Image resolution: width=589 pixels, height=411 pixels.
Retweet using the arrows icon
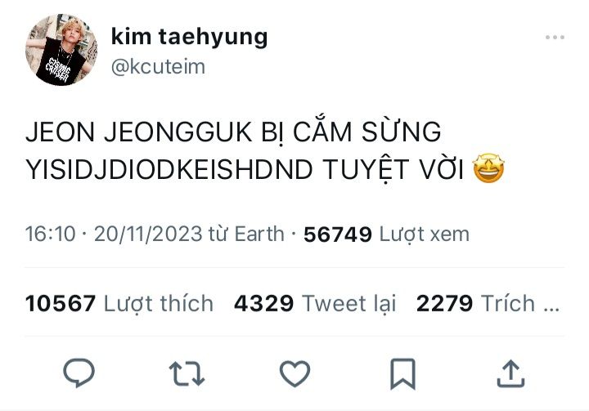coord(187,373)
